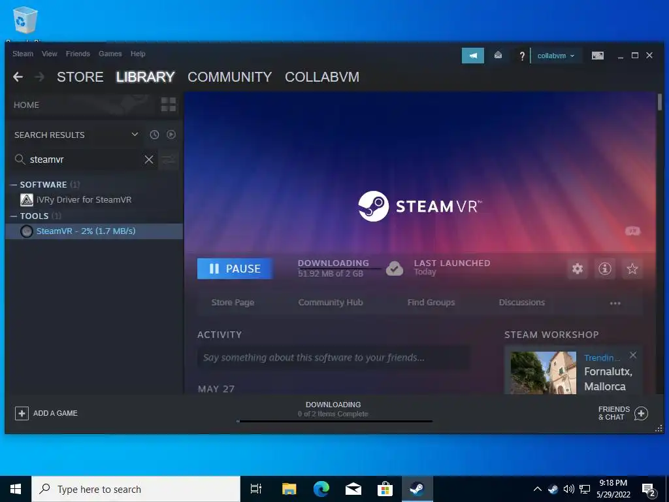Viewport: 669px width, 502px height.
Task: Click the Windows taskbar search box
Action: click(136, 489)
